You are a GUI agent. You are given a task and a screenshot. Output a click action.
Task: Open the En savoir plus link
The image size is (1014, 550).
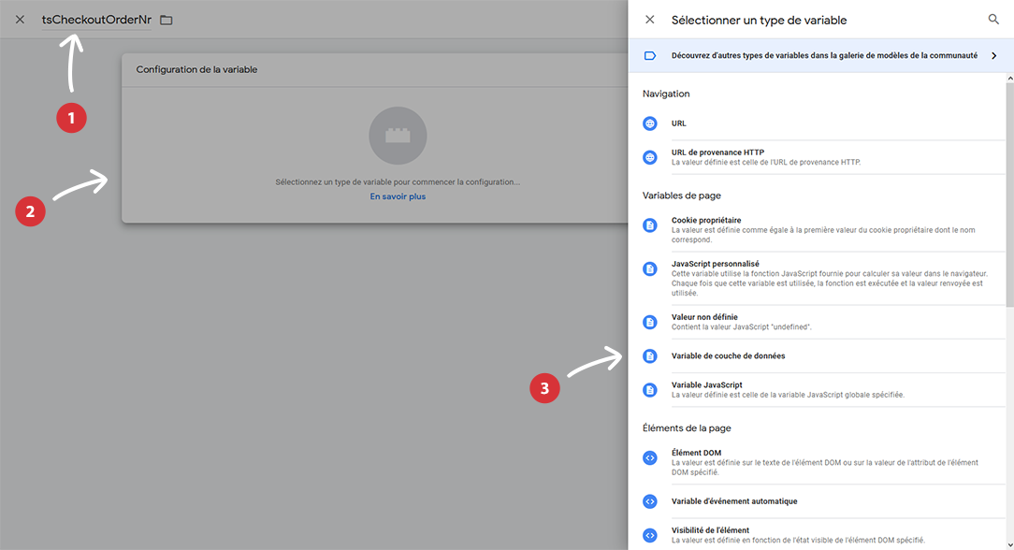click(398, 196)
